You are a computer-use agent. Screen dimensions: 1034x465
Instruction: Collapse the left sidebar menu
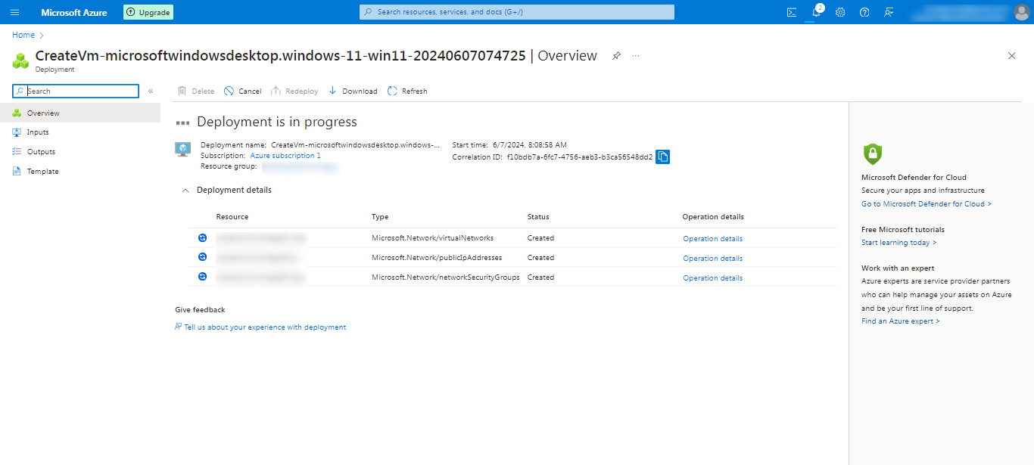151,91
